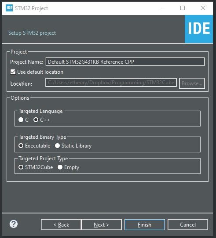Close the STM32 Project dialog window
The width and height of the screenshot is (216, 238).
[203, 8]
